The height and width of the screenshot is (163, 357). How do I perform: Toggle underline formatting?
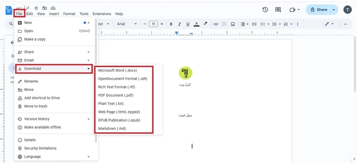[188, 24]
